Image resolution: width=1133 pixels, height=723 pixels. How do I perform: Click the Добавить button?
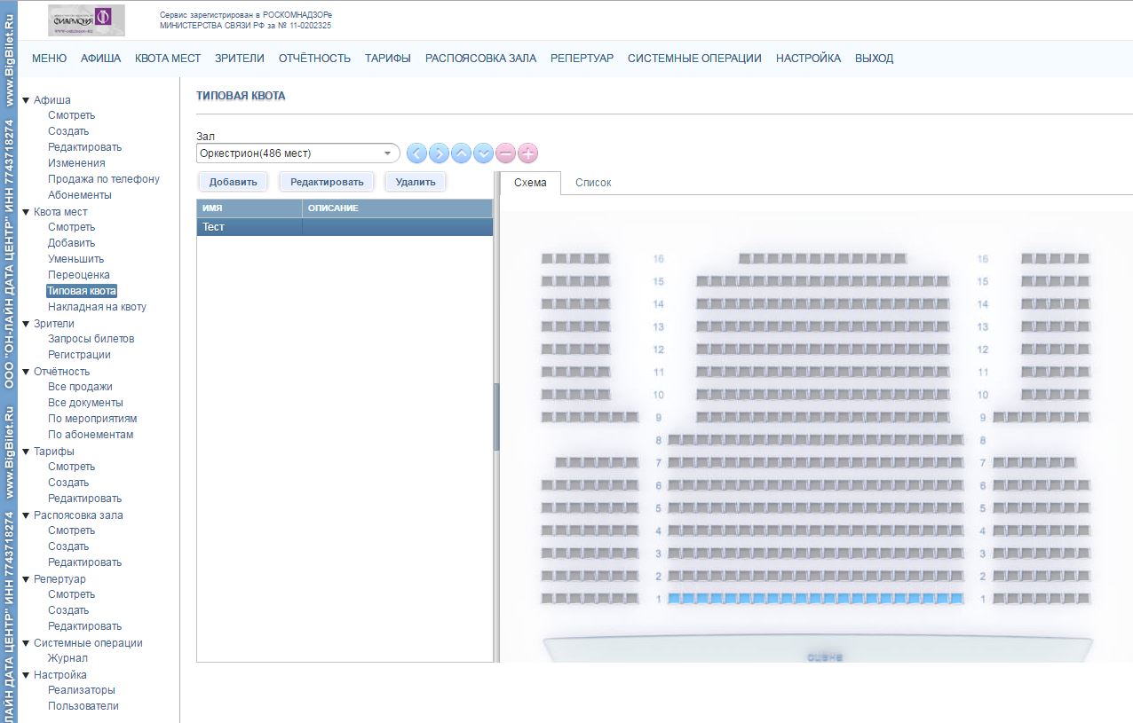[x=234, y=182]
